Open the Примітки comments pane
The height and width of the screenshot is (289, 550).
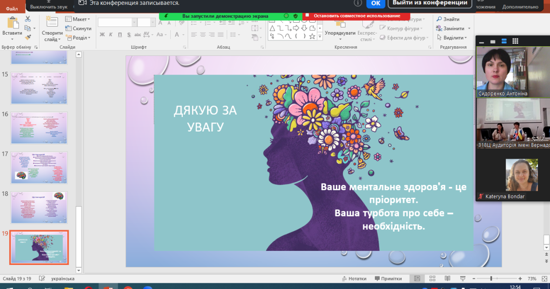point(388,278)
